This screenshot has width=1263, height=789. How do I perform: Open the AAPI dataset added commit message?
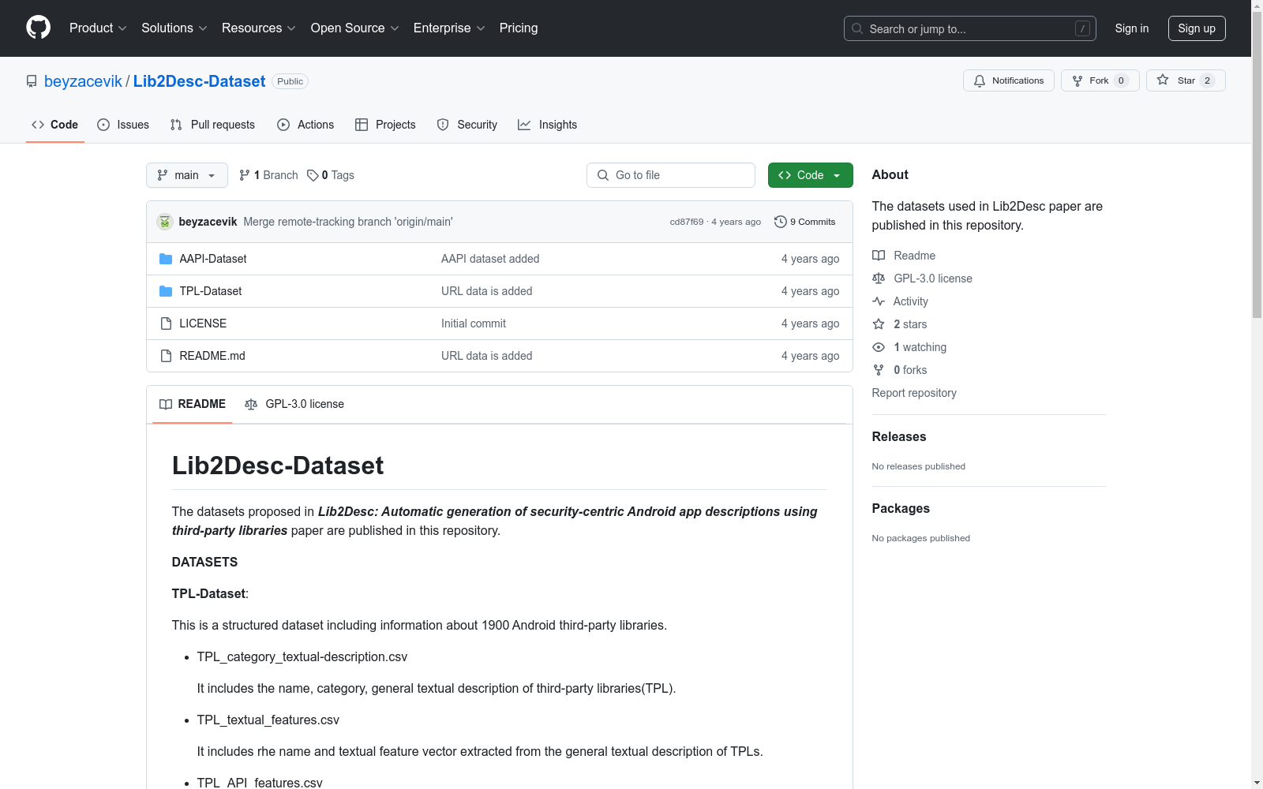[x=490, y=259]
